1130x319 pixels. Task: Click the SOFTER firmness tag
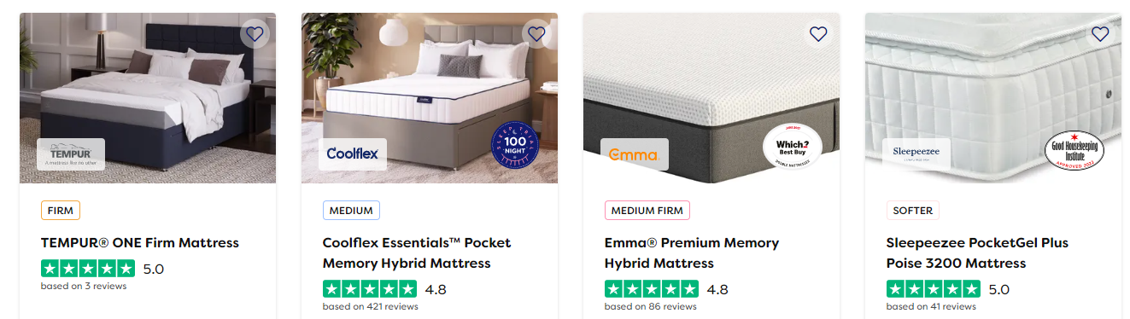pos(913,210)
